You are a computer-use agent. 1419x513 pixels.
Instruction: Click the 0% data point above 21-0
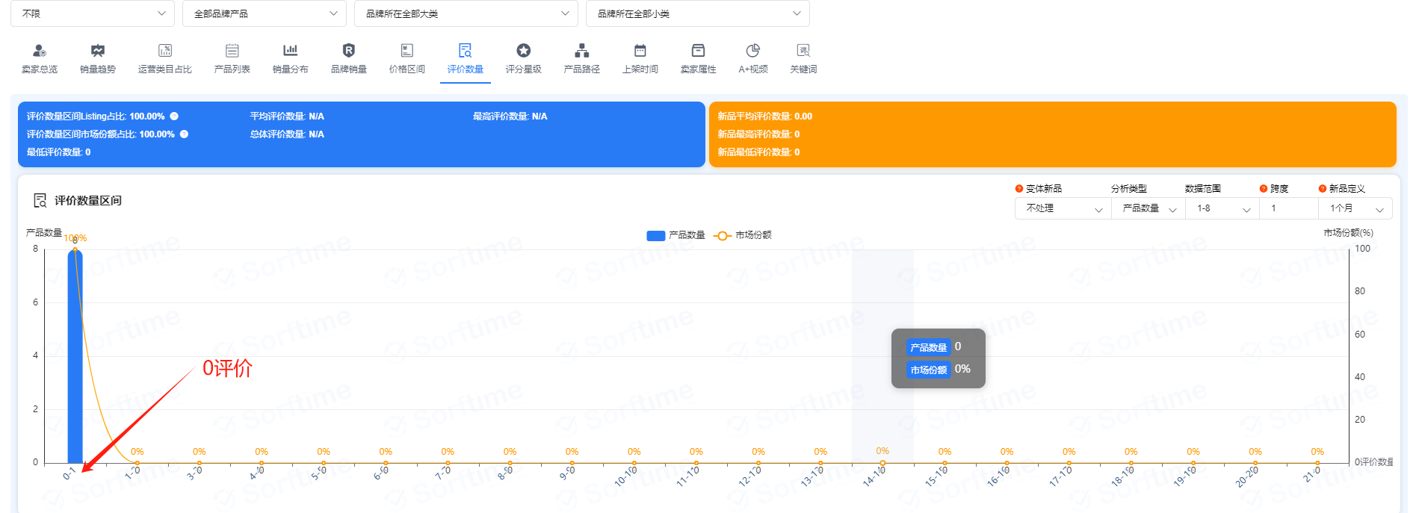coord(1317,462)
